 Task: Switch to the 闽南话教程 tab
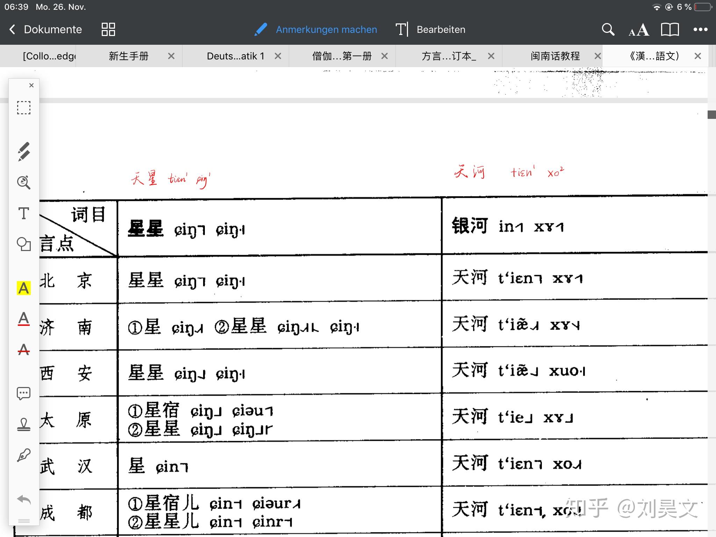point(555,56)
